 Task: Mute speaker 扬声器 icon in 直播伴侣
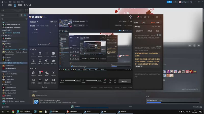[83, 80]
